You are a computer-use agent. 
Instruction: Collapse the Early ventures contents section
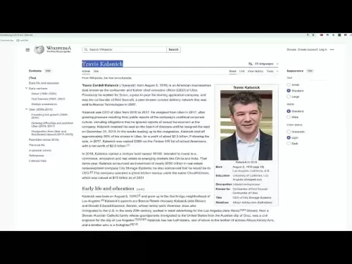pyautogui.click(x=26, y=88)
